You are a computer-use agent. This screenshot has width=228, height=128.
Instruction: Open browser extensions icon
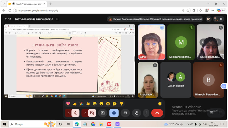click(x=194, y=10)
